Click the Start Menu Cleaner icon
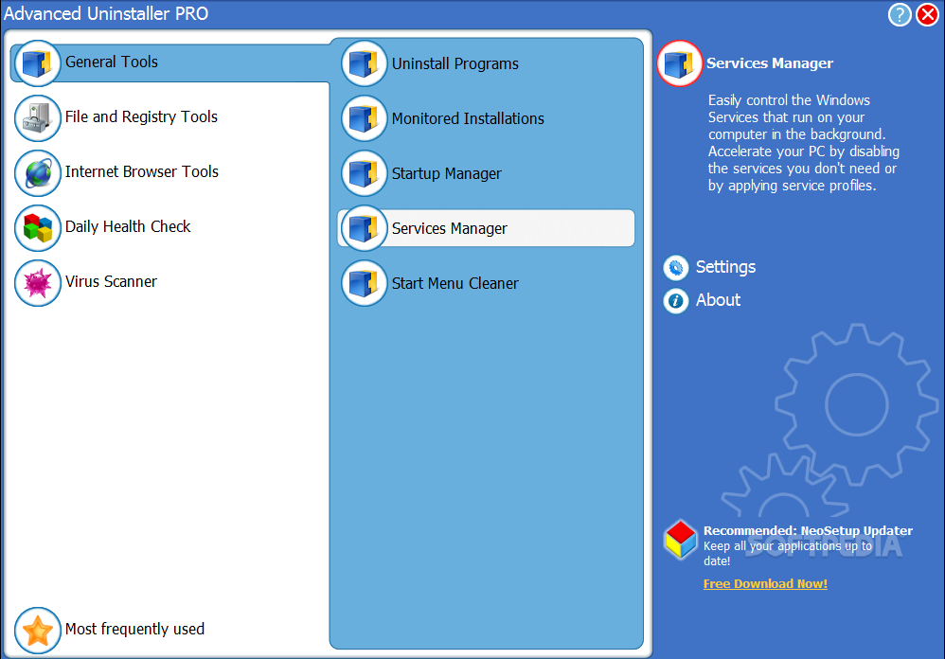 (364, 283)
